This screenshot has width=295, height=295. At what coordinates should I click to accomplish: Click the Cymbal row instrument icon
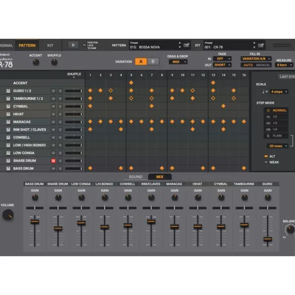click(8, 106)
